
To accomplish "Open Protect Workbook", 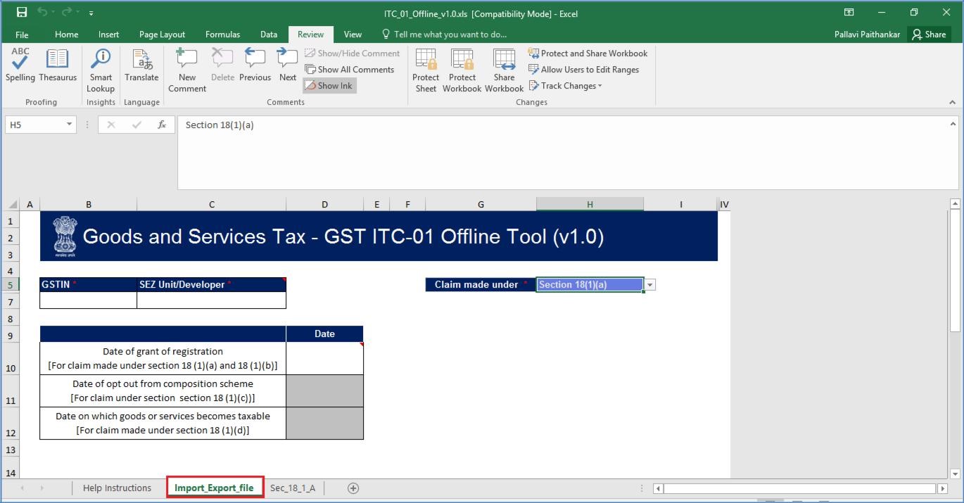I will [462, 67].
